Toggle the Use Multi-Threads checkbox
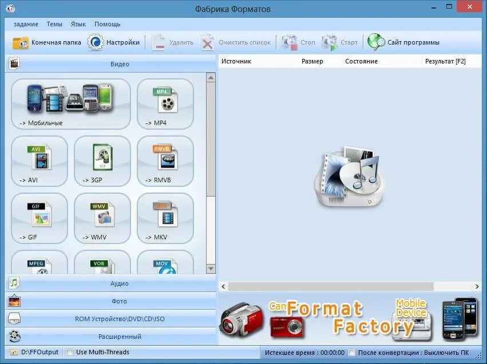 pyautogui.click(x=69, y=353)
